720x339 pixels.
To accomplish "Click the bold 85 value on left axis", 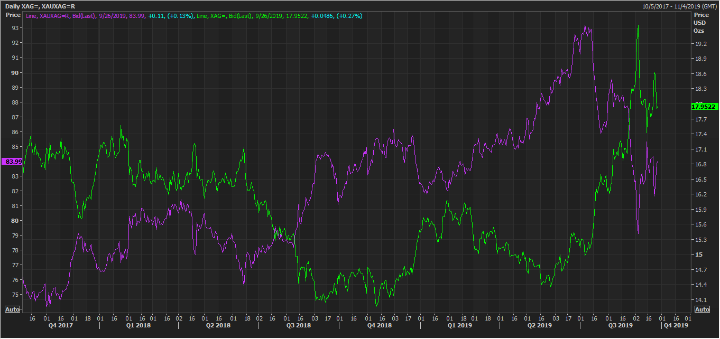I will point(15,147).
